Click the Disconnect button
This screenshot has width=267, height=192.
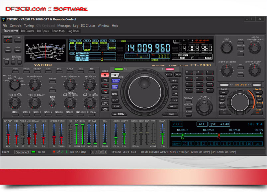click(x=22, y=152)
